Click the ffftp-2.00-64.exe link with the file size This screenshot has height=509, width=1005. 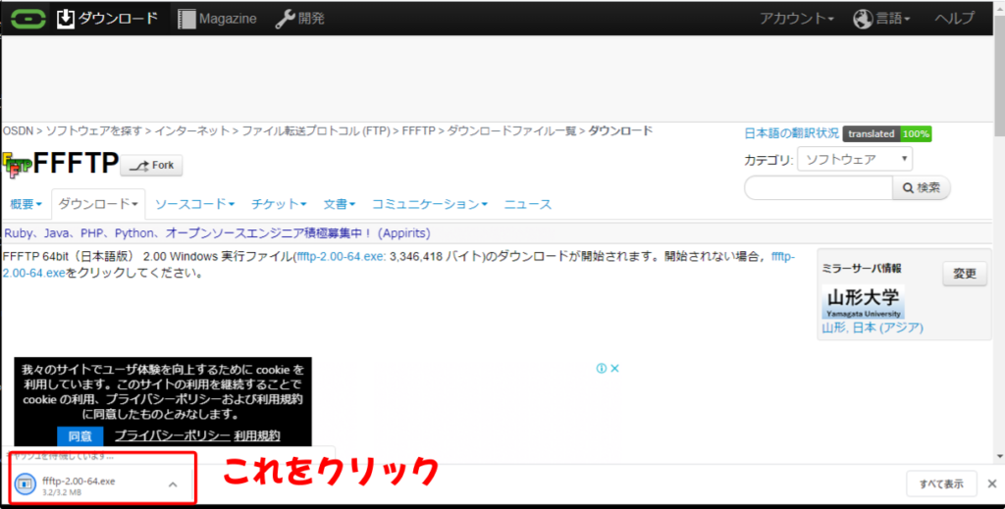point(341,256)
